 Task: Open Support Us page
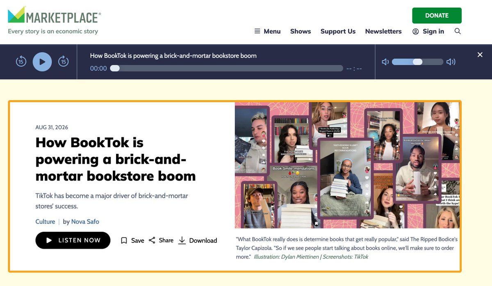point(338,31)
